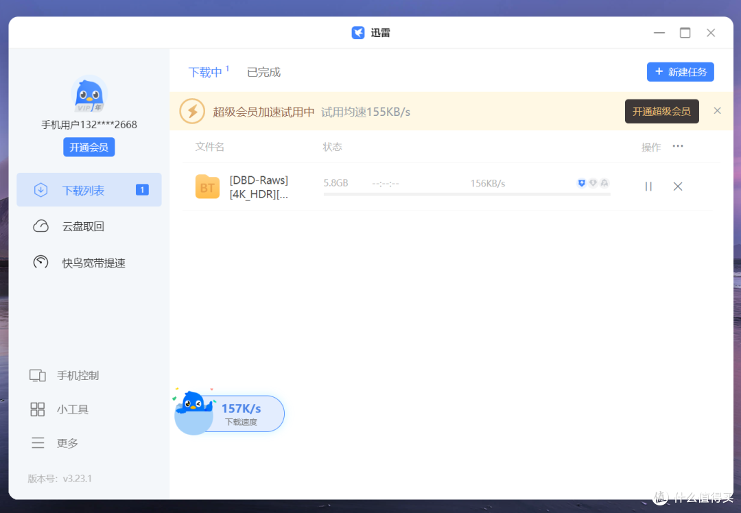Delete the DBD-Raws download task
Screen dimensions: 741x513
click(x=678, y=187)
